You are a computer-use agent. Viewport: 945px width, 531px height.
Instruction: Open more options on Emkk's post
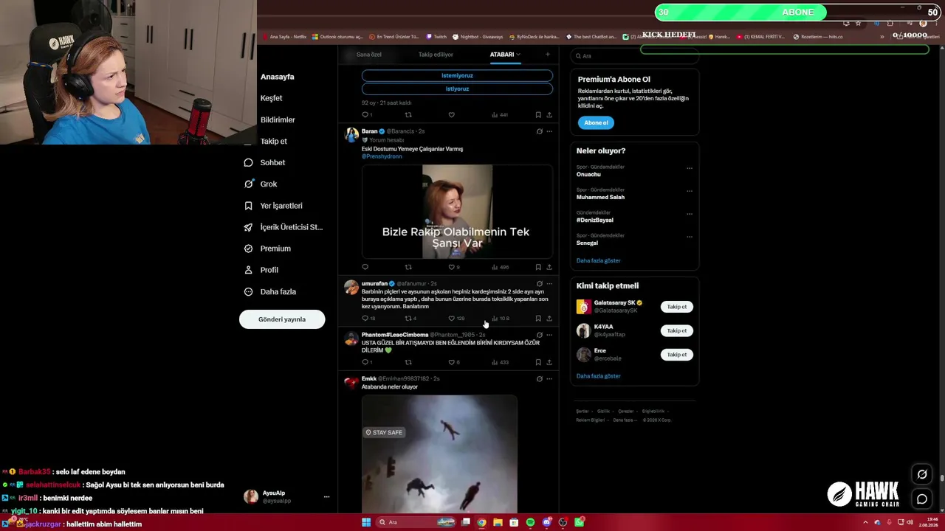coord(549,379)
